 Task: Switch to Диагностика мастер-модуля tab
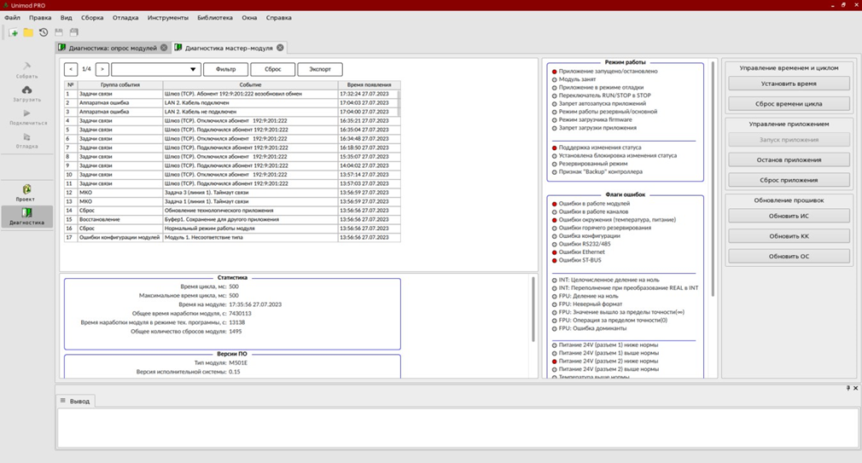229,48
